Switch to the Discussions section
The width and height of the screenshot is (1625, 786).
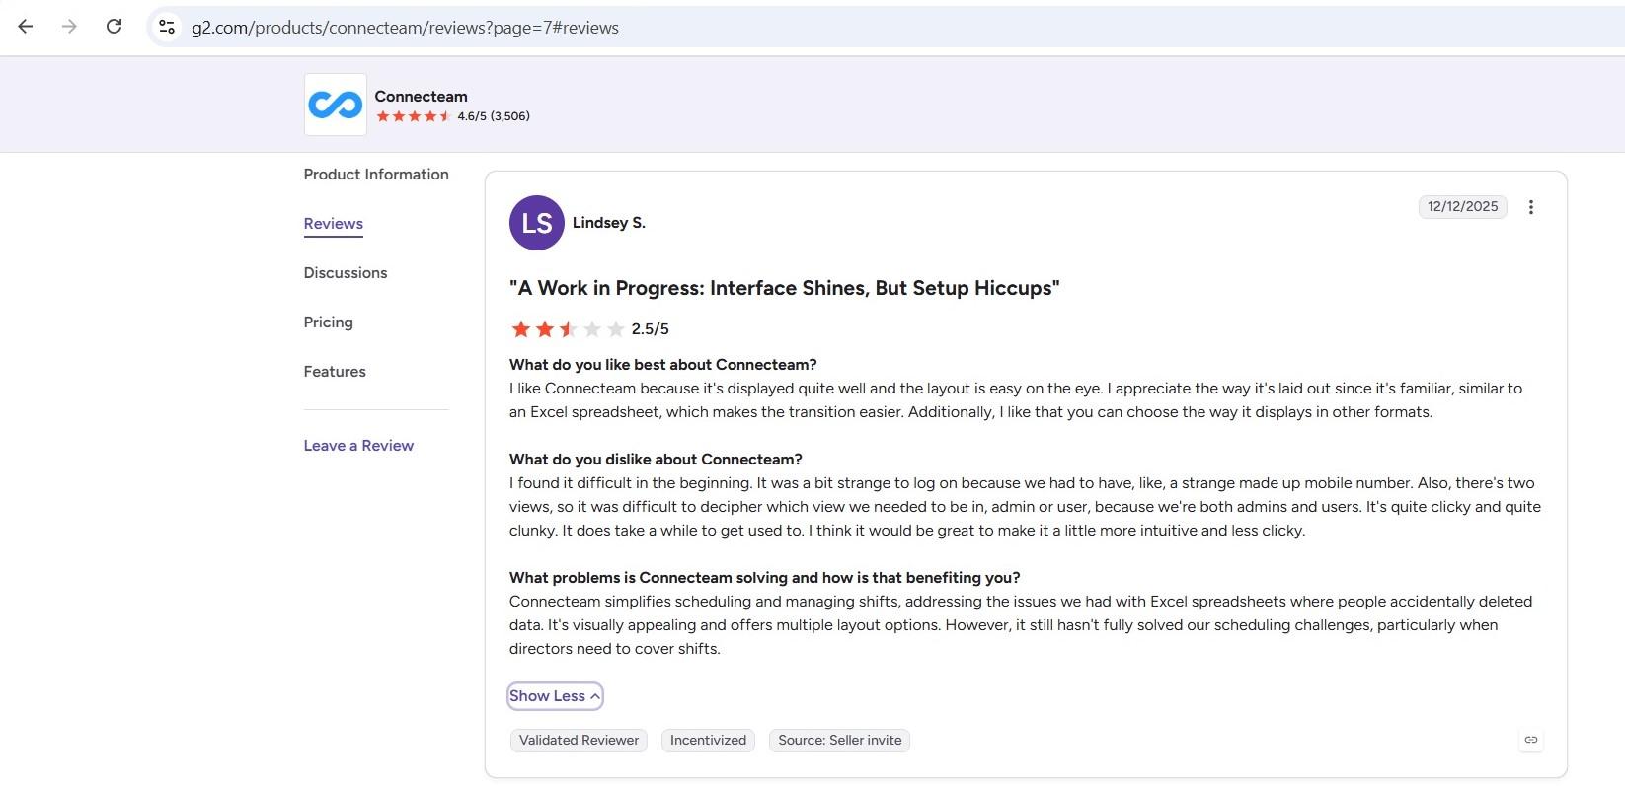tap(346, 273)
